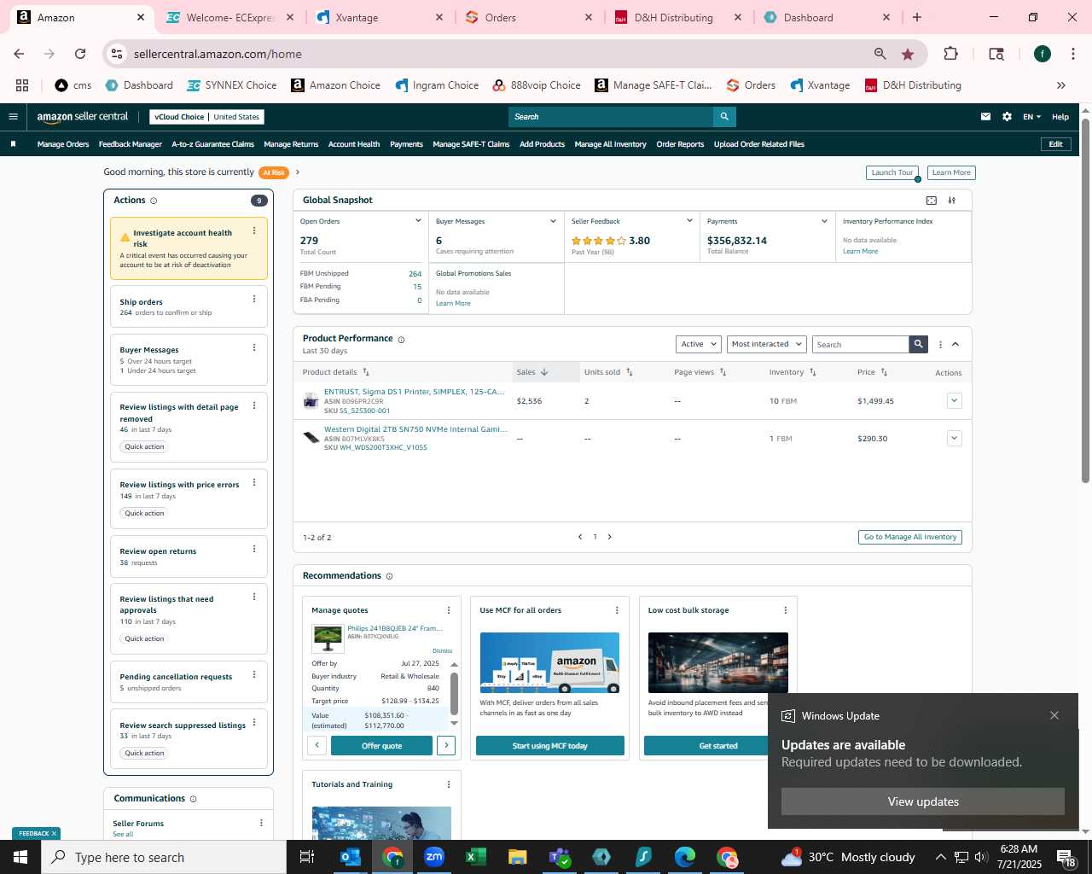Click info icon next to Recommendations
The width and height of the screenshot is (1092, 874).
pyautogui.click(x=389, y=576)
